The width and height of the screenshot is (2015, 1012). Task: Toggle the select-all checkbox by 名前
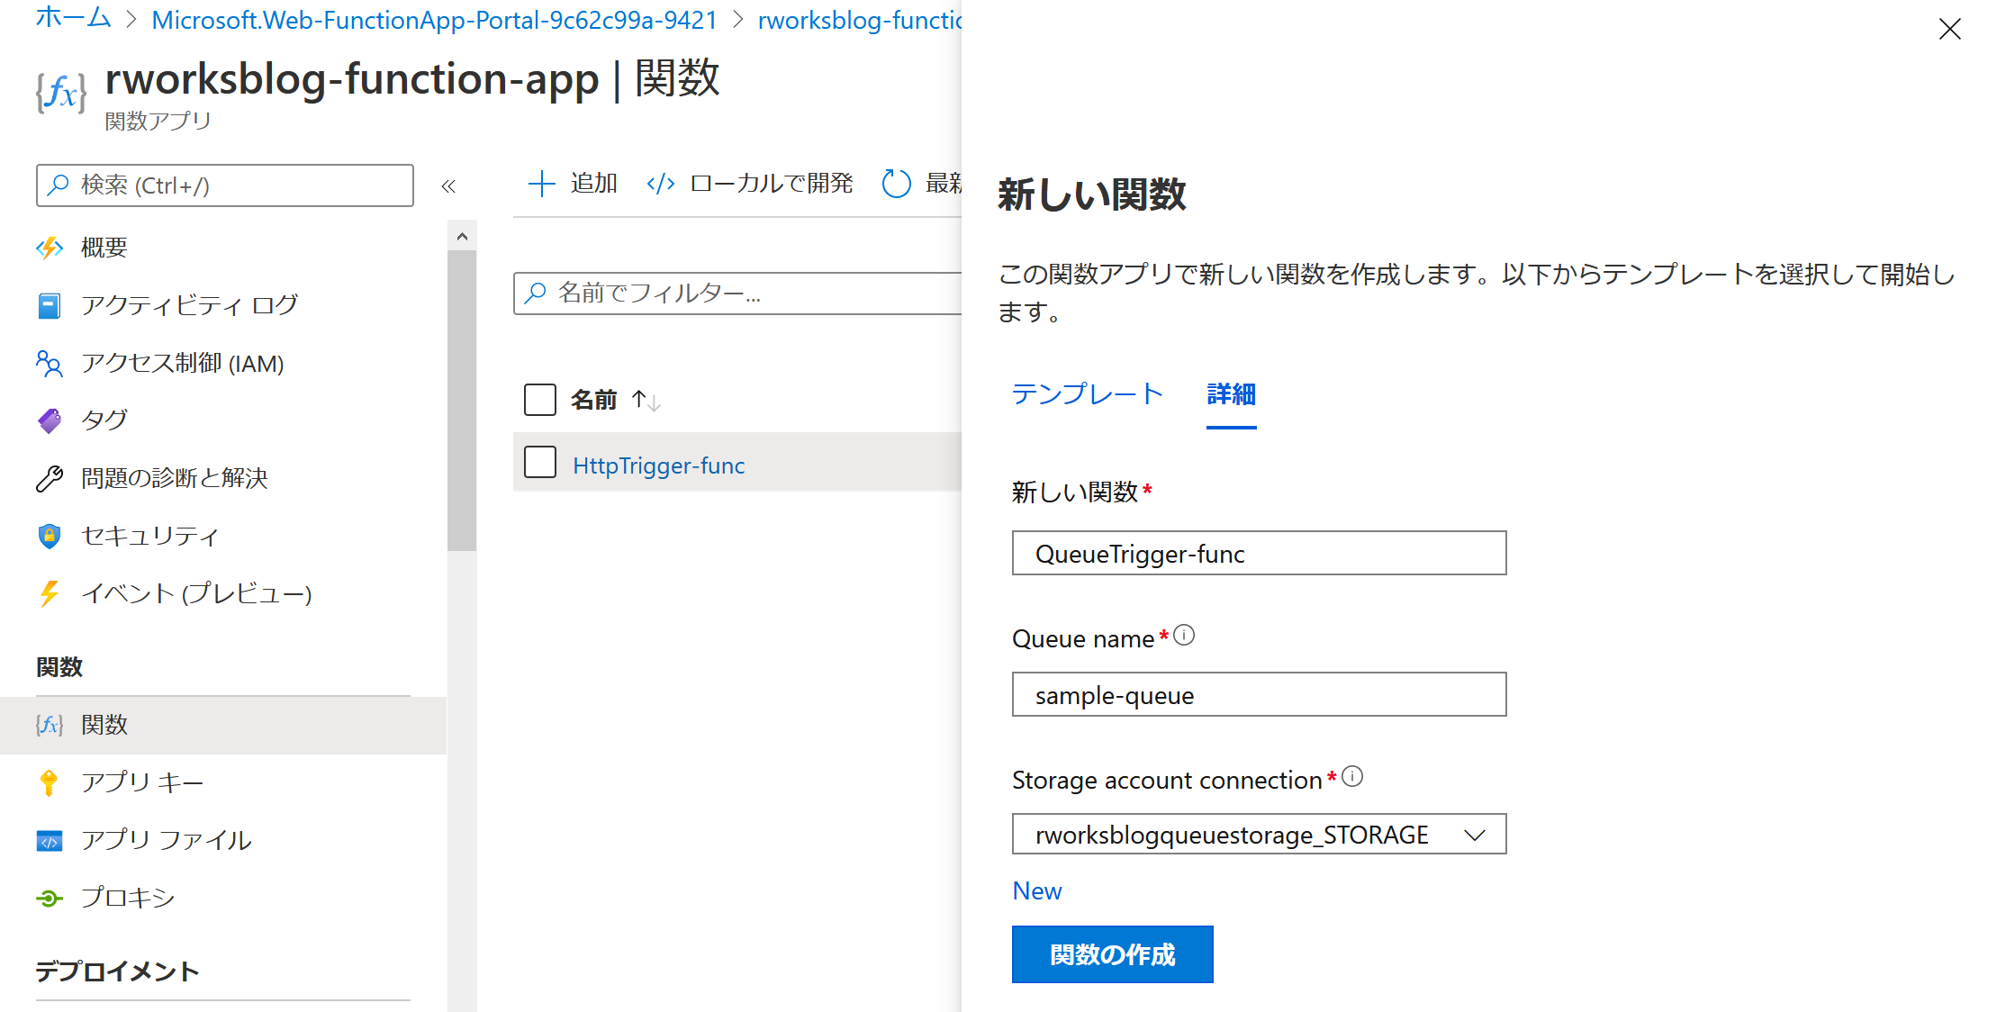tap(540, 399)
